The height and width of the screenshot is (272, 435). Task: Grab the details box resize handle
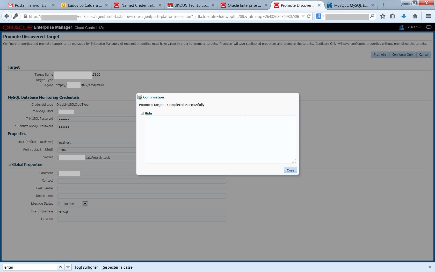294,161
